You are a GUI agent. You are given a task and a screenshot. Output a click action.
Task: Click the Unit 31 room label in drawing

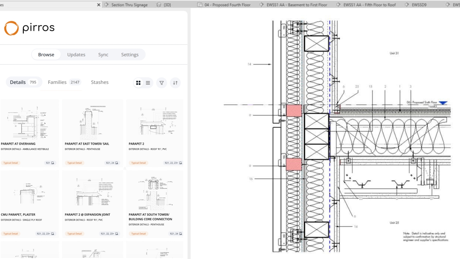394,53
